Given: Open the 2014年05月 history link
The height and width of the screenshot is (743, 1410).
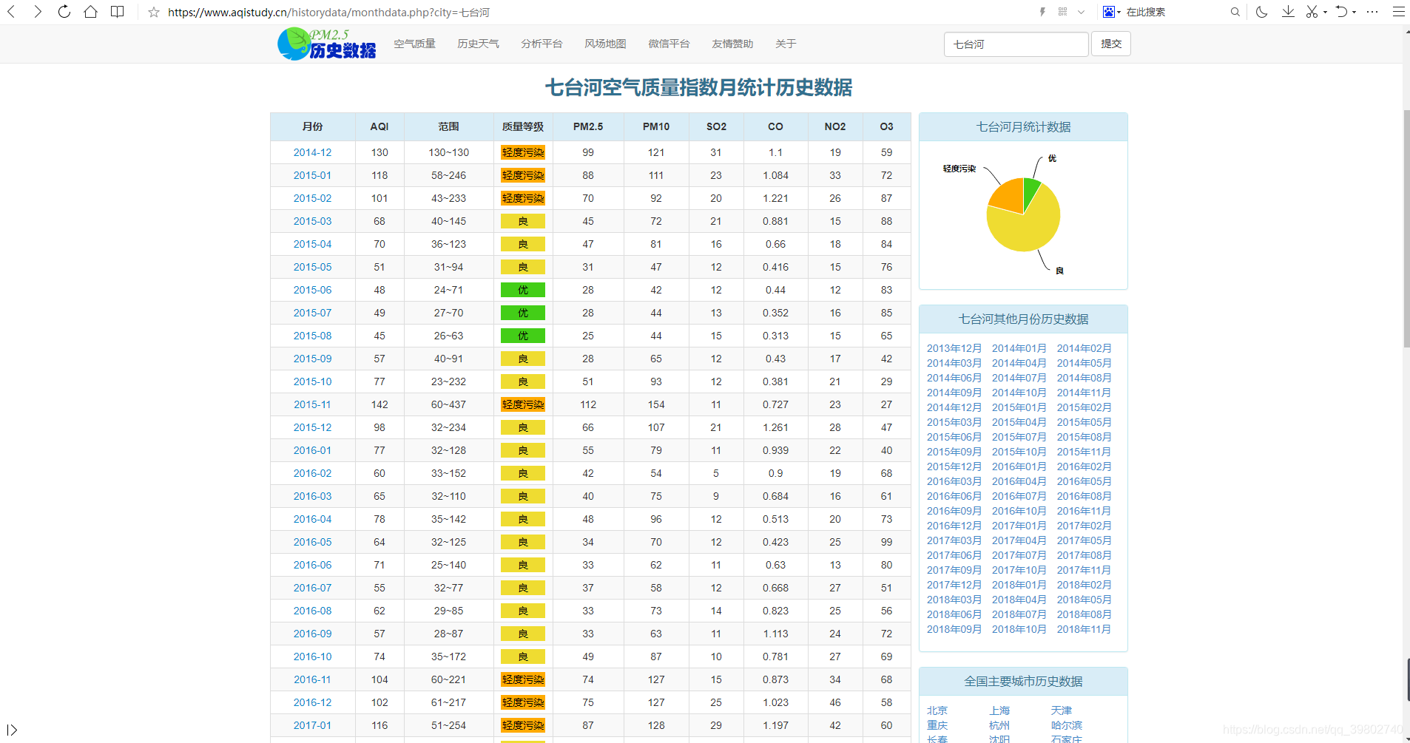Looking at the screenshot, I should [x=1084, y=363].
